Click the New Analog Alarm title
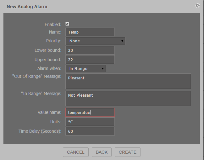This screenshot has width=204, height=160. pyautogui.click(x=27, y=7)
